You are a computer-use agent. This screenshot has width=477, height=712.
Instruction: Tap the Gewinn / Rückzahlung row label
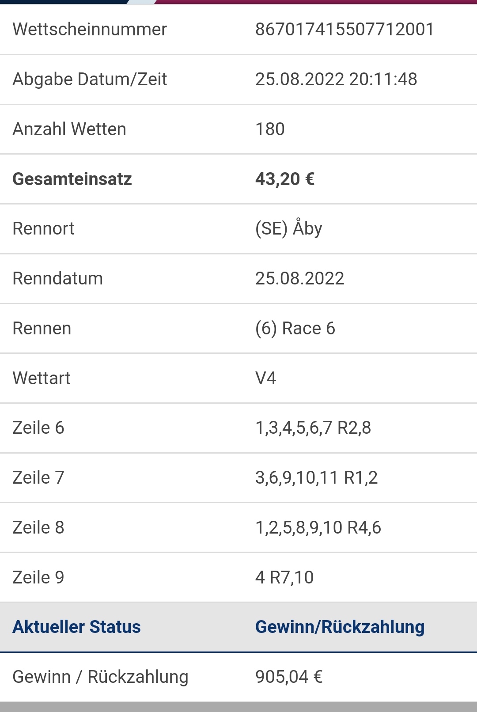100,677
